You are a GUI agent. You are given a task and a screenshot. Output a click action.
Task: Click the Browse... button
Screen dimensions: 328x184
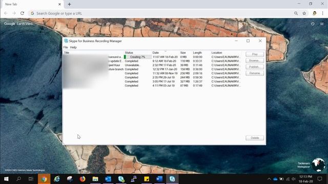(255, 60)
